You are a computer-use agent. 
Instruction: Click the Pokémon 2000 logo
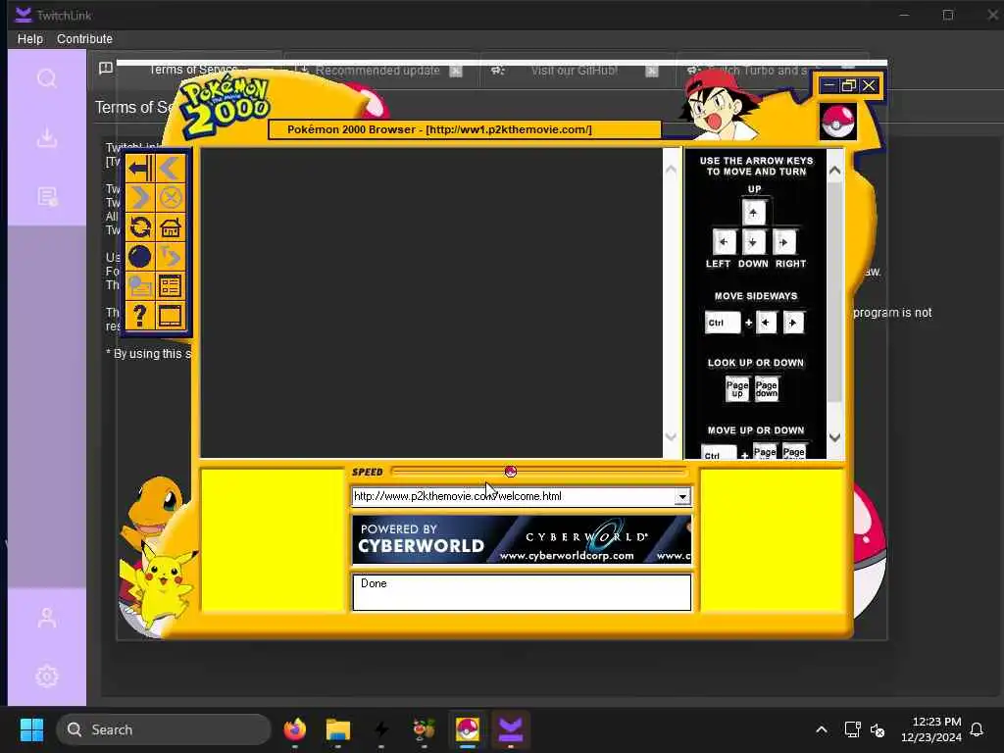(x=225, y=106)
